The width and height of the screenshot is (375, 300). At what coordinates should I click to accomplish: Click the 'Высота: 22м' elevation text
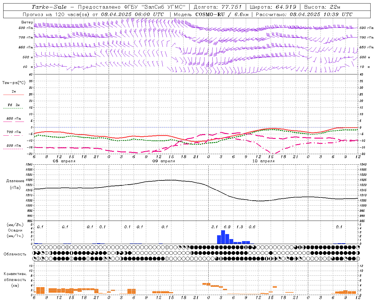click(322, 7)
